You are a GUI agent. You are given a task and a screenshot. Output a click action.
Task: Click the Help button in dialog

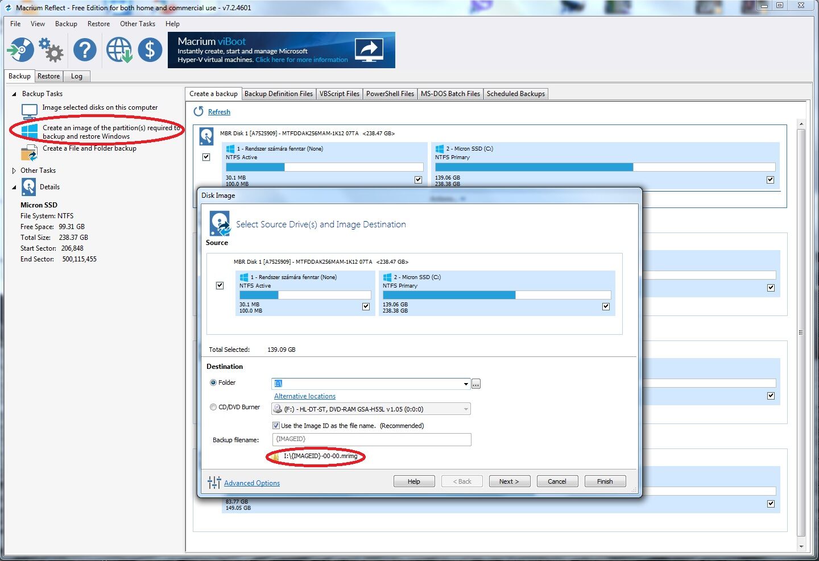click(414, 481)
